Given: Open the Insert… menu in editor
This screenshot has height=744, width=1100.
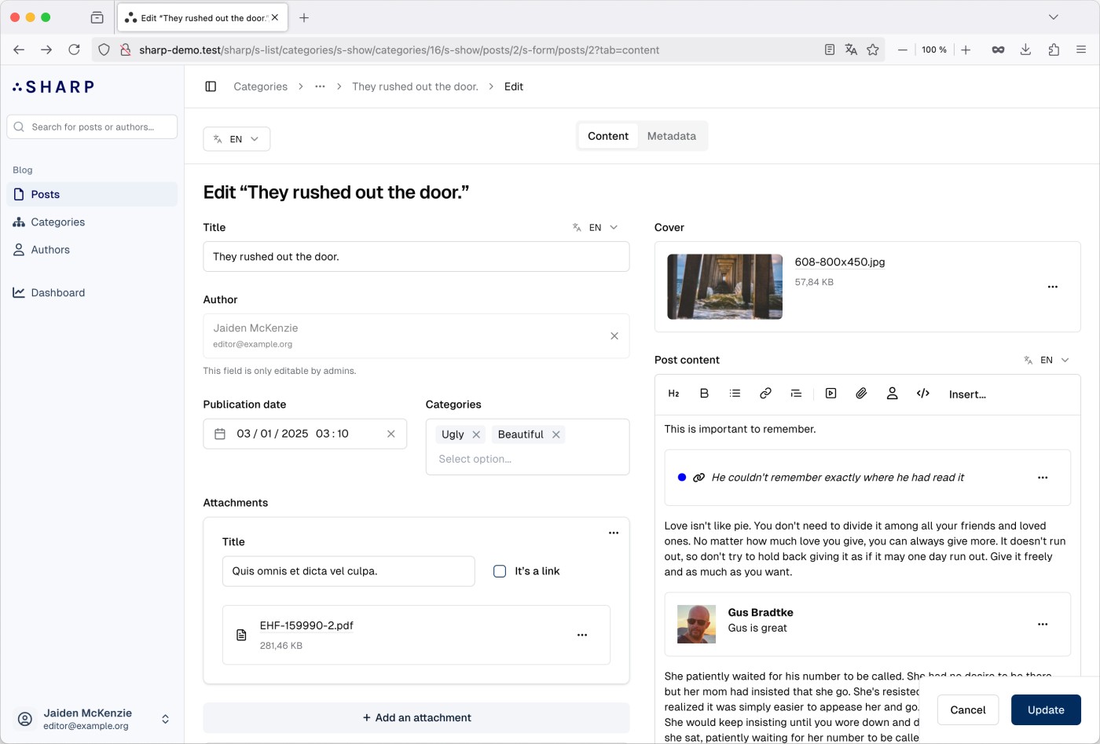Looking at the screenshot, I should coord(967,394).
